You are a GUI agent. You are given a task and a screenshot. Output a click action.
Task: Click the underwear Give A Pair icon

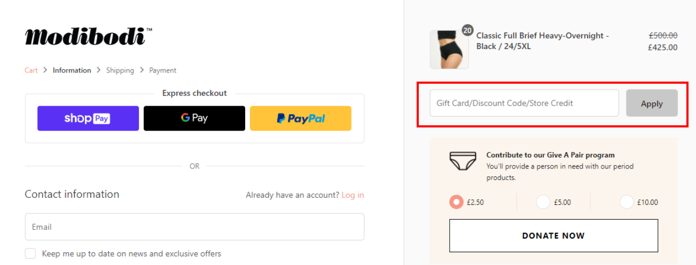(463, 160)
